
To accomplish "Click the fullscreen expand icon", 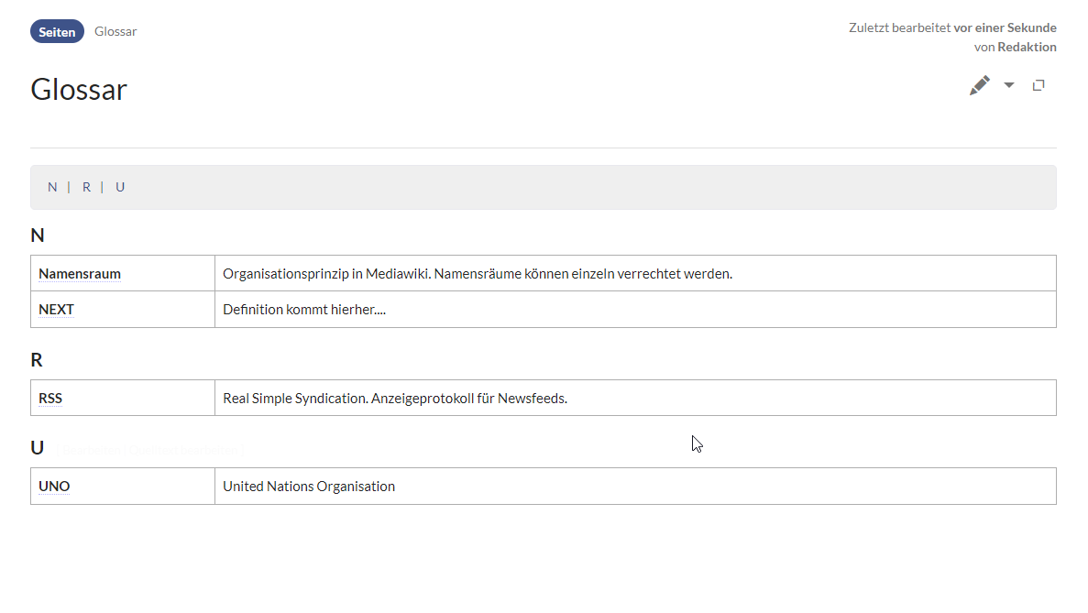I will [1039, 85].
